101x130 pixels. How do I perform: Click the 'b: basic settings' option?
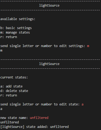click(16, 28)
